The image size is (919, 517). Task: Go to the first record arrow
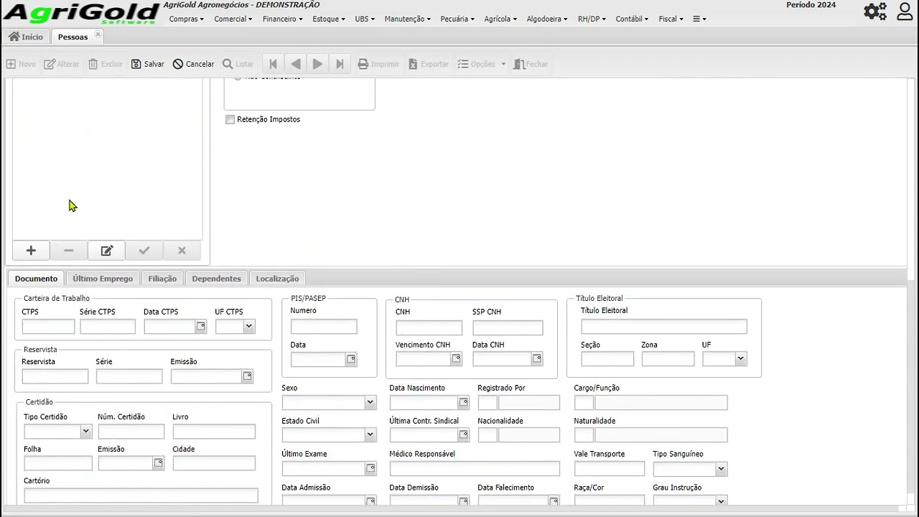coord(273,64)
